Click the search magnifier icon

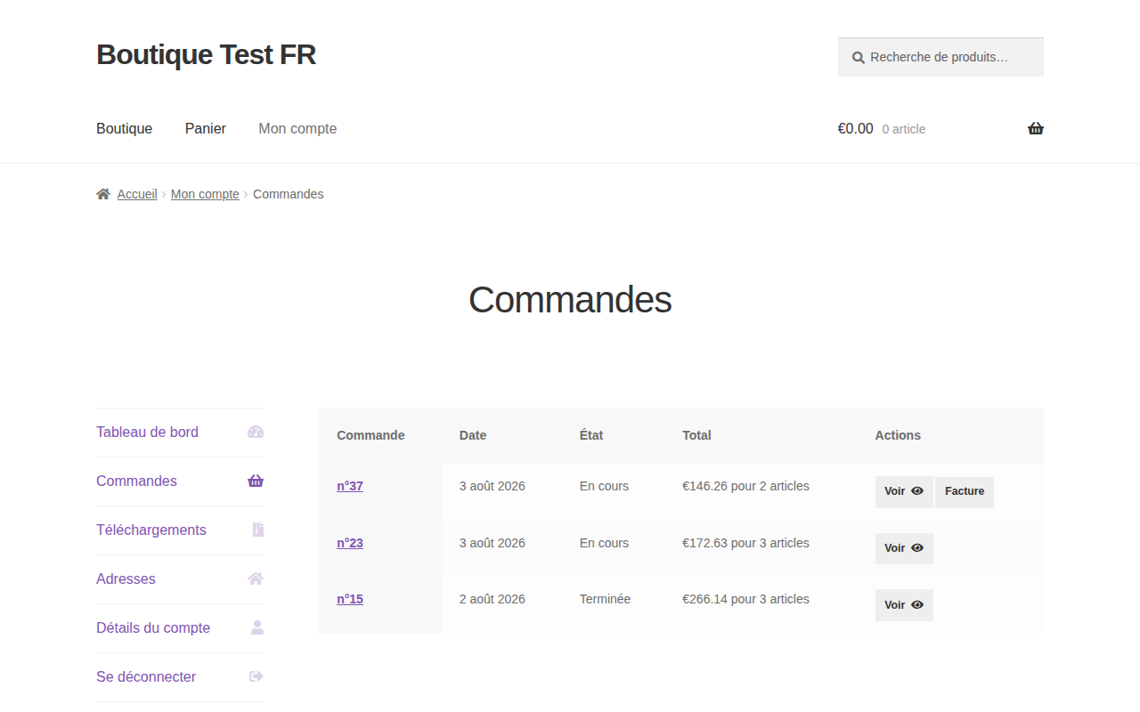pyautogui.click(x=859, y=57)
